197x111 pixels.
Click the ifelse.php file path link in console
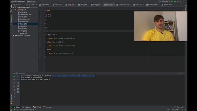73,76
